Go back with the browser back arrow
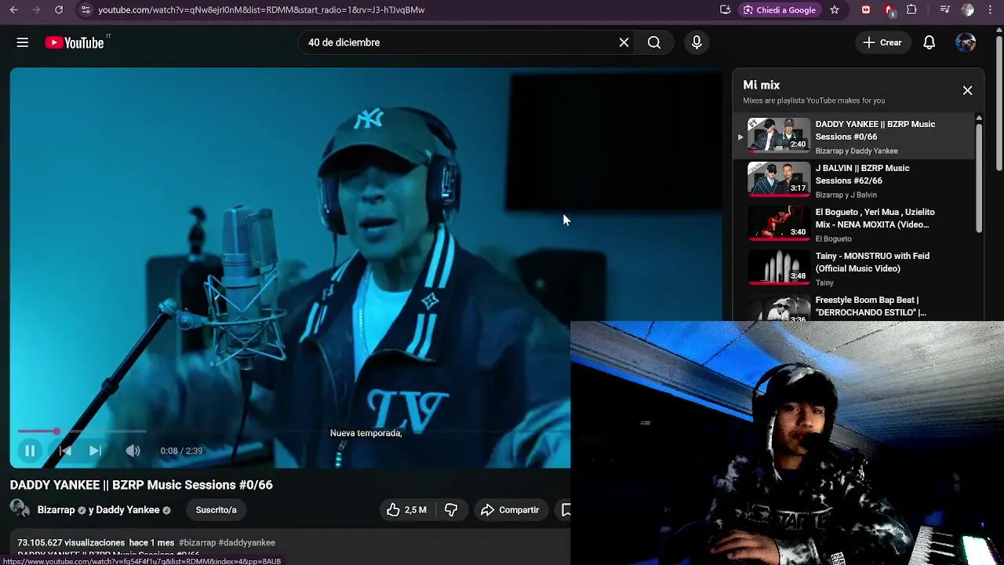The width and height of the screenshot is (1004, 565). [x=13, y=9]
